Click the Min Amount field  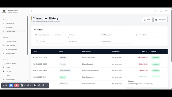click(x=83, y=41)
